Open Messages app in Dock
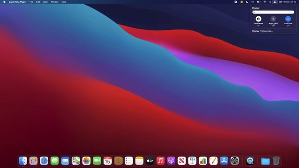 [x=55, y=161]
